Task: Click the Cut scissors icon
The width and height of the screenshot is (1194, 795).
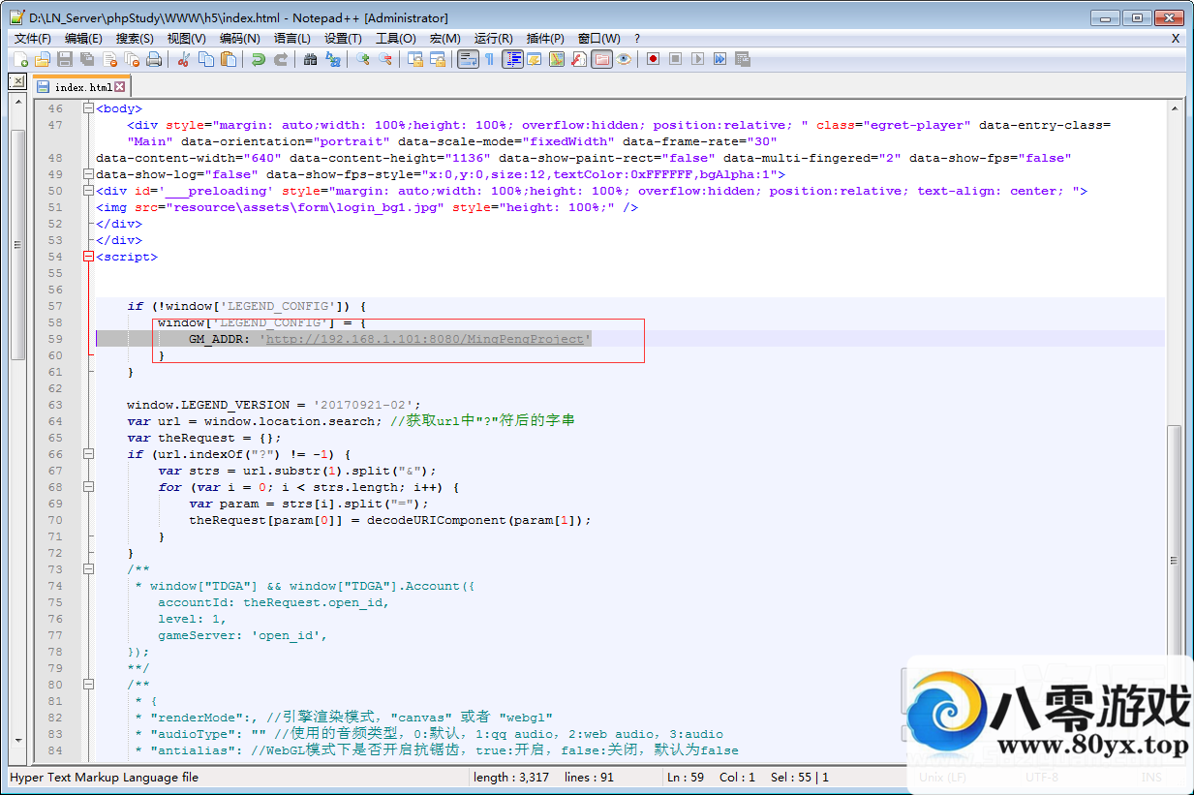Action: pyautogui.click(x=183, y=59)
